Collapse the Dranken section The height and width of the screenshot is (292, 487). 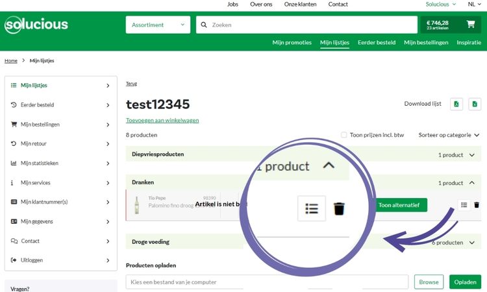click(471, 183)
